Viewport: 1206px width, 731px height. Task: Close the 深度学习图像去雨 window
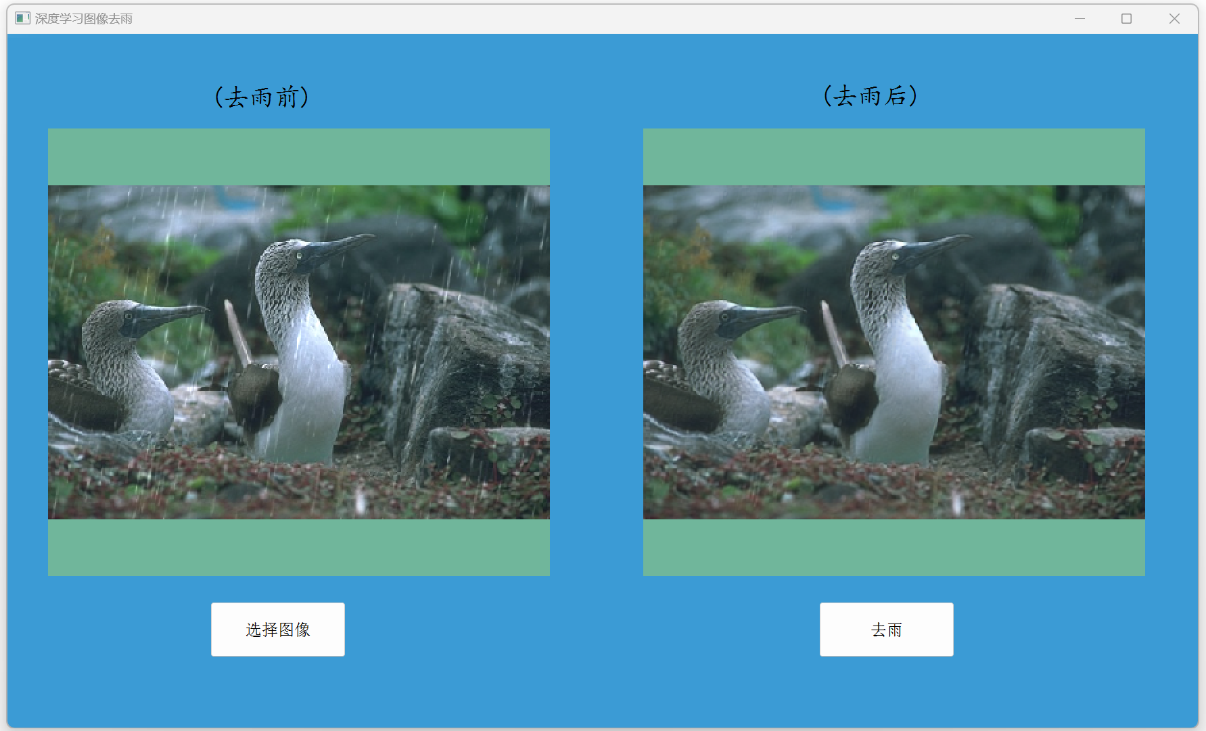coord(1174,18)
